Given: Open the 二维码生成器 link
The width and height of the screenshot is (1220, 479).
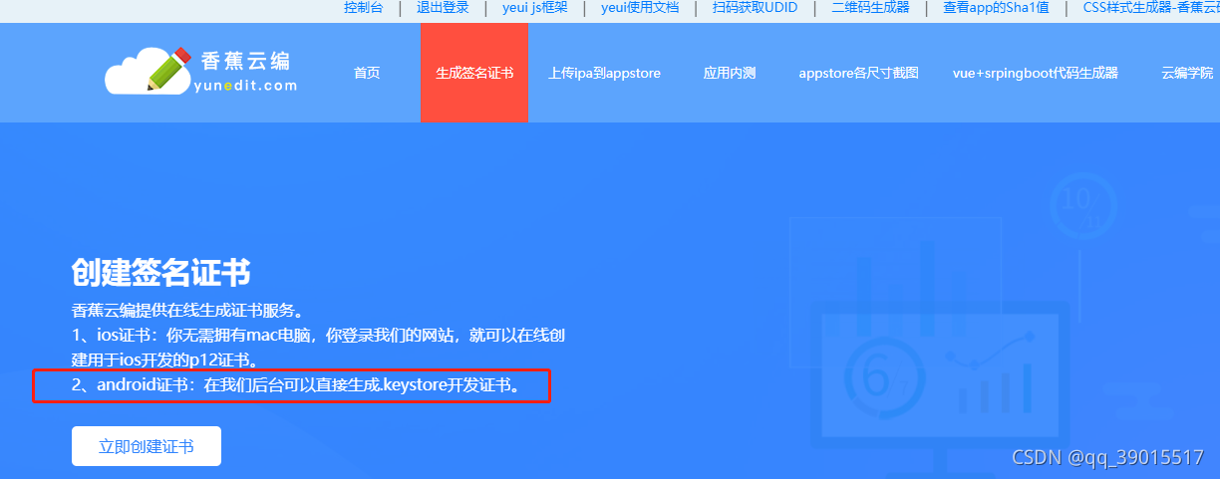Looking at the screenshot, I should coord(870,8).
